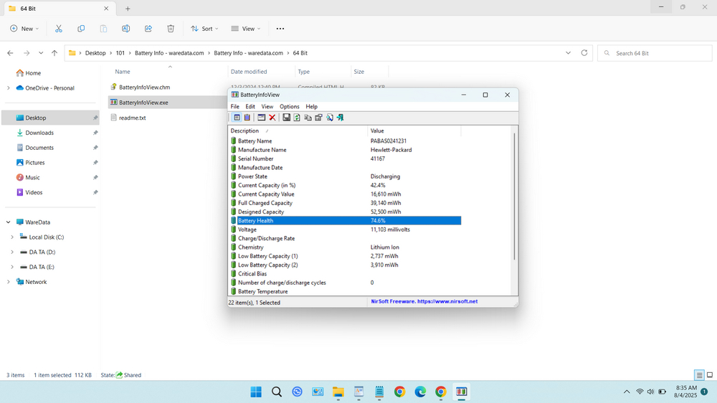
Task: Click Desktop breadcrumb in address bar
Action: tap(95, 53)
